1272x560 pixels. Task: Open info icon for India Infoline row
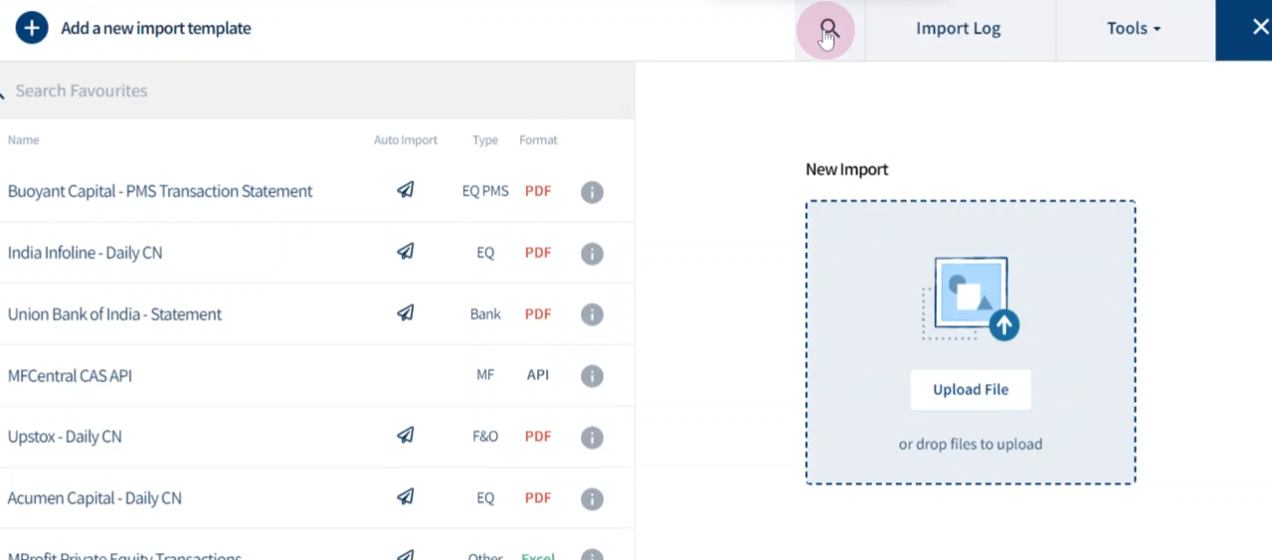(x=592, y=254)
